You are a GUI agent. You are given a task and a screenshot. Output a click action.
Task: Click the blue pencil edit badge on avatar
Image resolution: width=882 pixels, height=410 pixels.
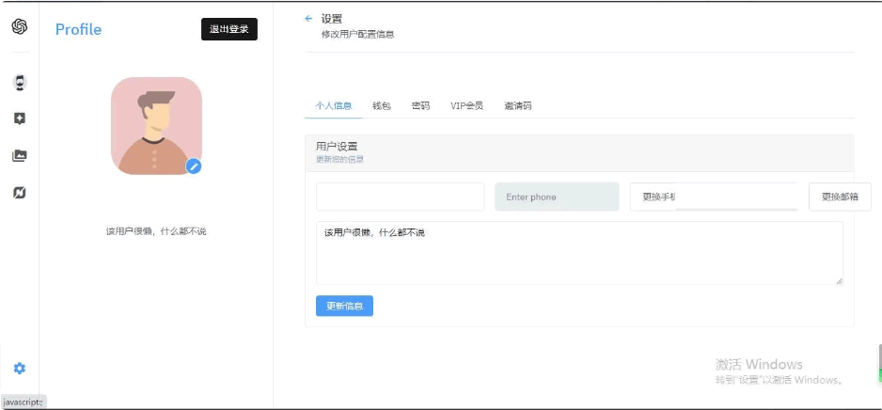pyautogui.click(x=194, y=166)
